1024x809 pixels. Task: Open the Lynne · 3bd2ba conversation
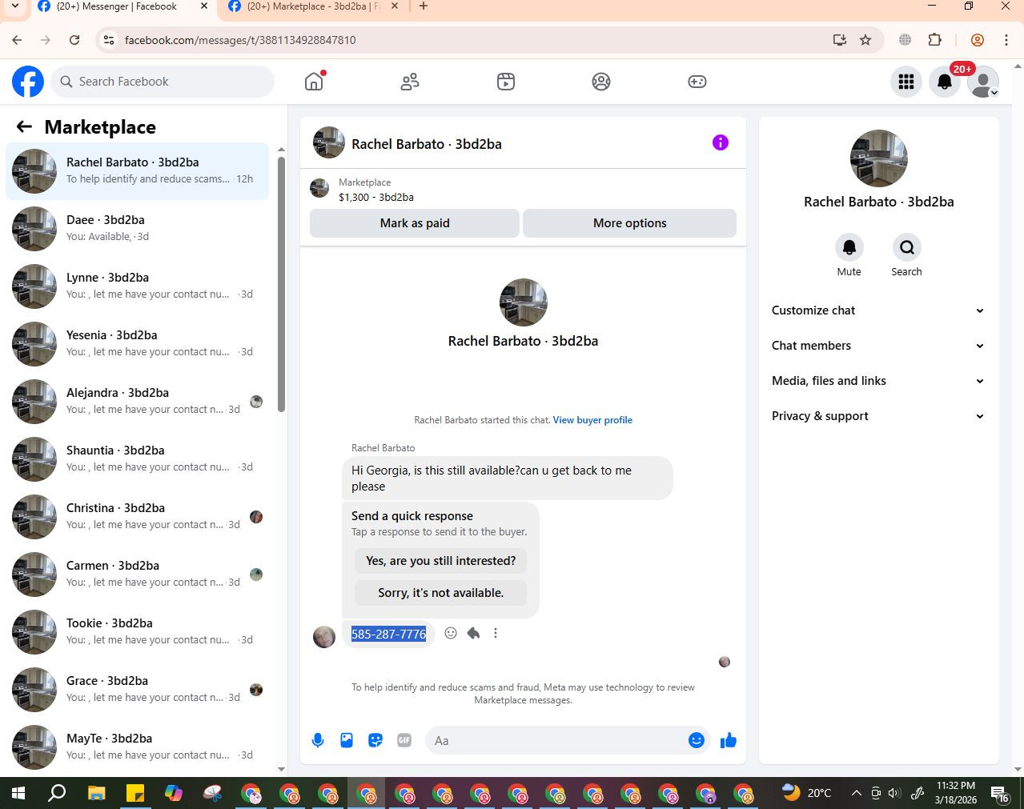[x=138, y=286]
